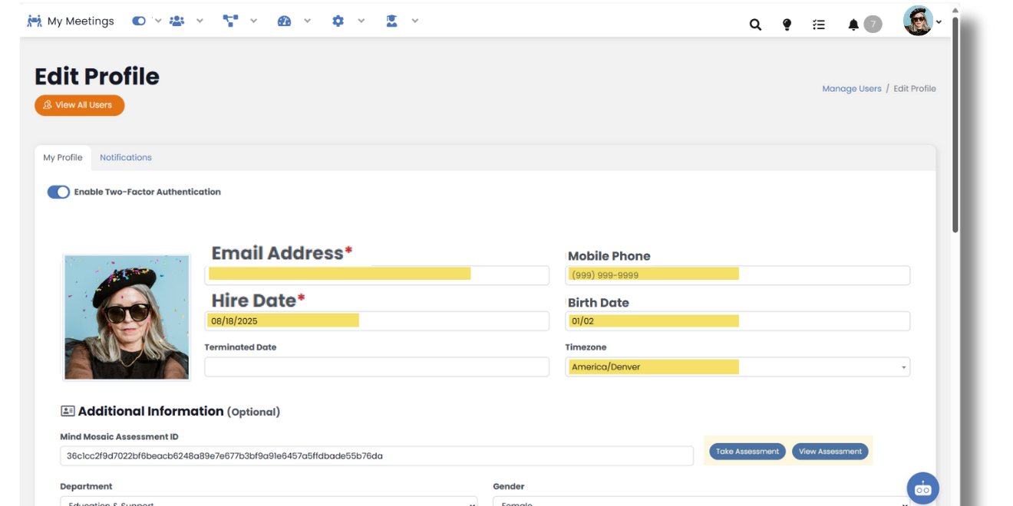Open the checklist tasks icon
This screenshot has height=506, width=1013.
(819, 25)
